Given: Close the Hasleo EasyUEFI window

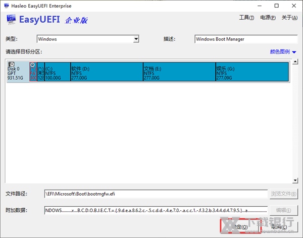Looking at the screenshot, I should (294, 6).
